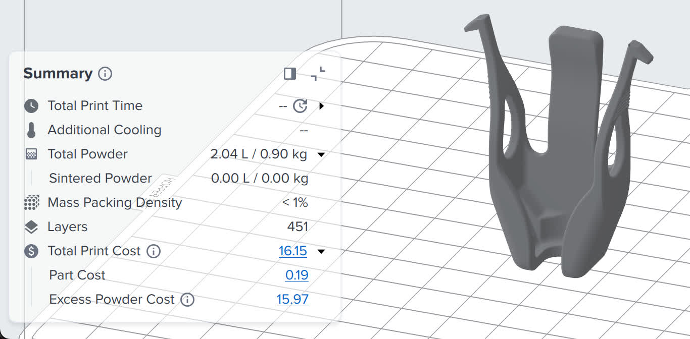Click the dollar icon for Total Print Cost
The width and height of the screenshot is (690, 339).
[31, 251]
